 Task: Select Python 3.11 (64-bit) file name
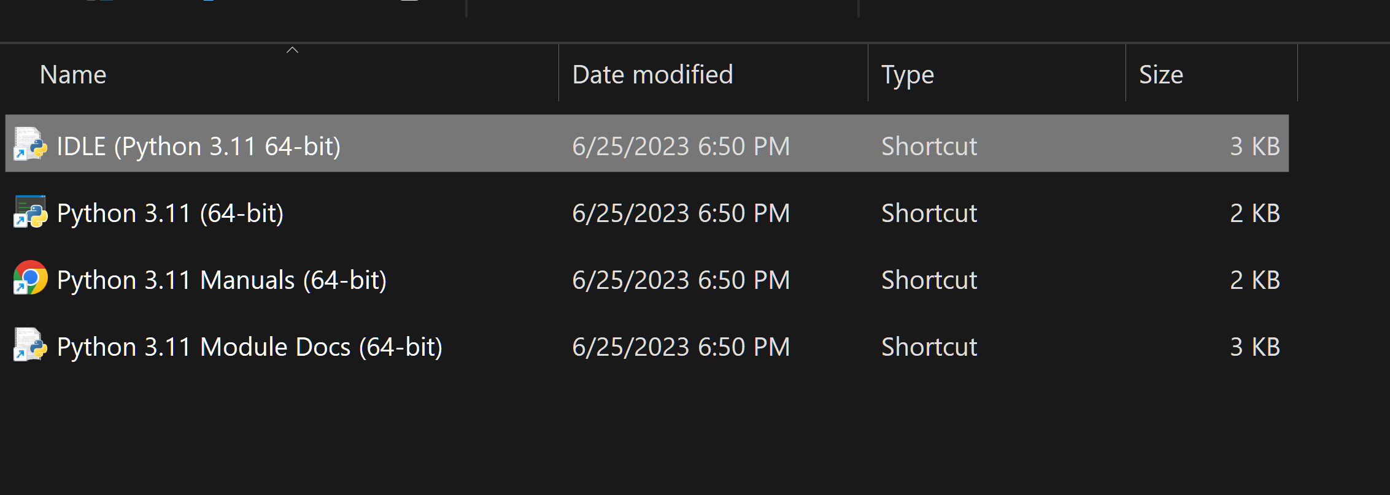click(x=170, y=213)
